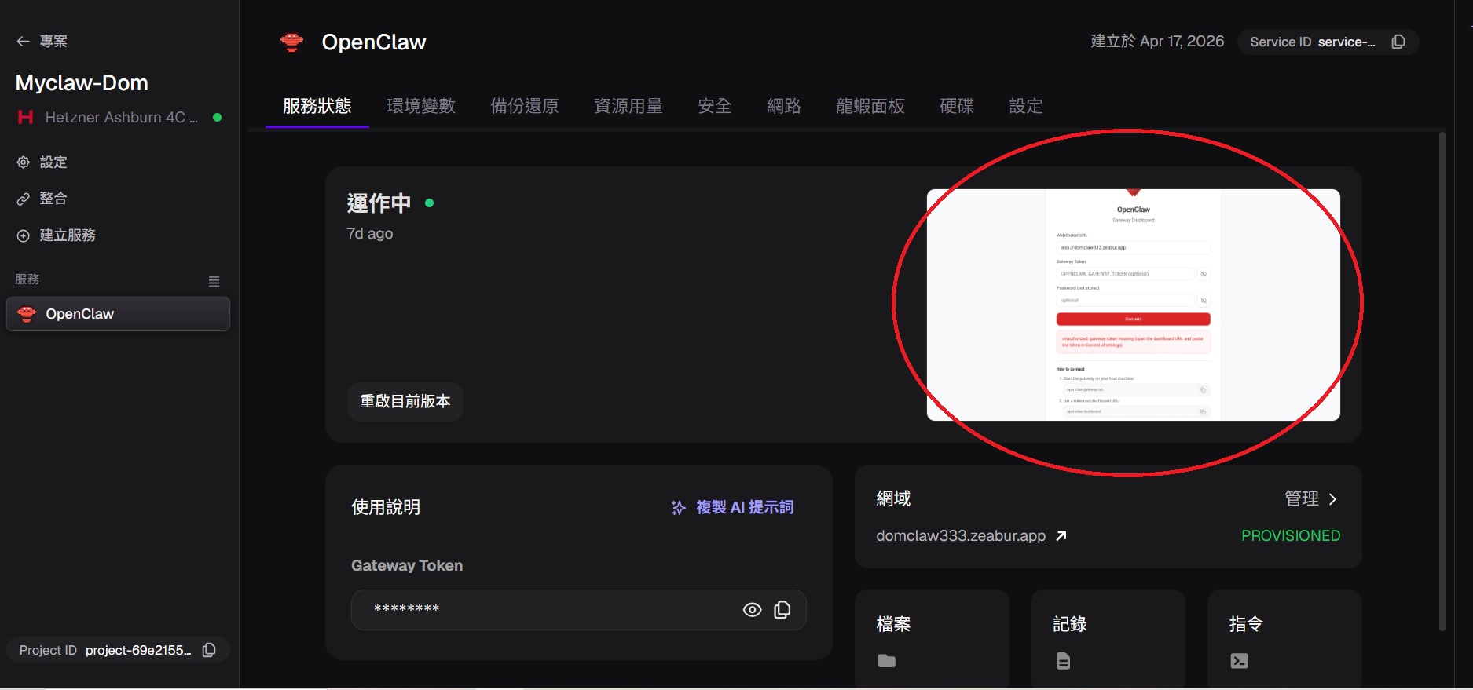Click the OpenClaw header logo icon
Screen dimensions: 1473x690
coord(291,42)
